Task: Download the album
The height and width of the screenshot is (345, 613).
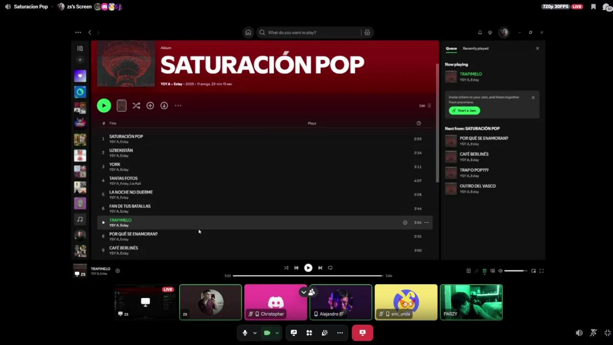Action: tap(164, 105)
